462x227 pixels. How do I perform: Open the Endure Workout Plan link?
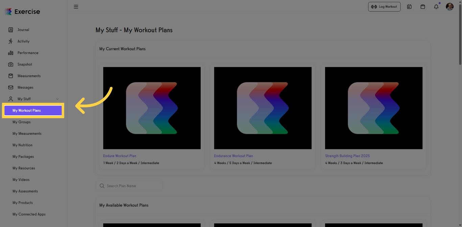click(x=120, y=156)
